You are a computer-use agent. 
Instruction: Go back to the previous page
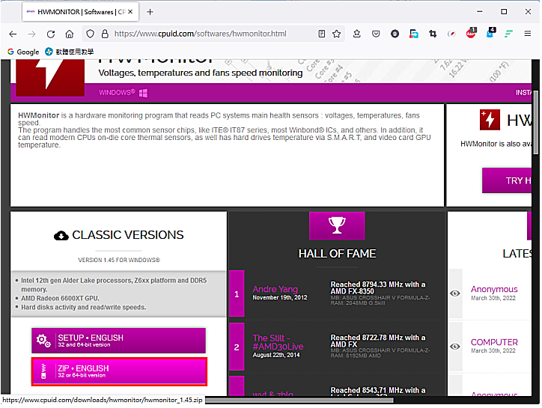coord(13,34)
